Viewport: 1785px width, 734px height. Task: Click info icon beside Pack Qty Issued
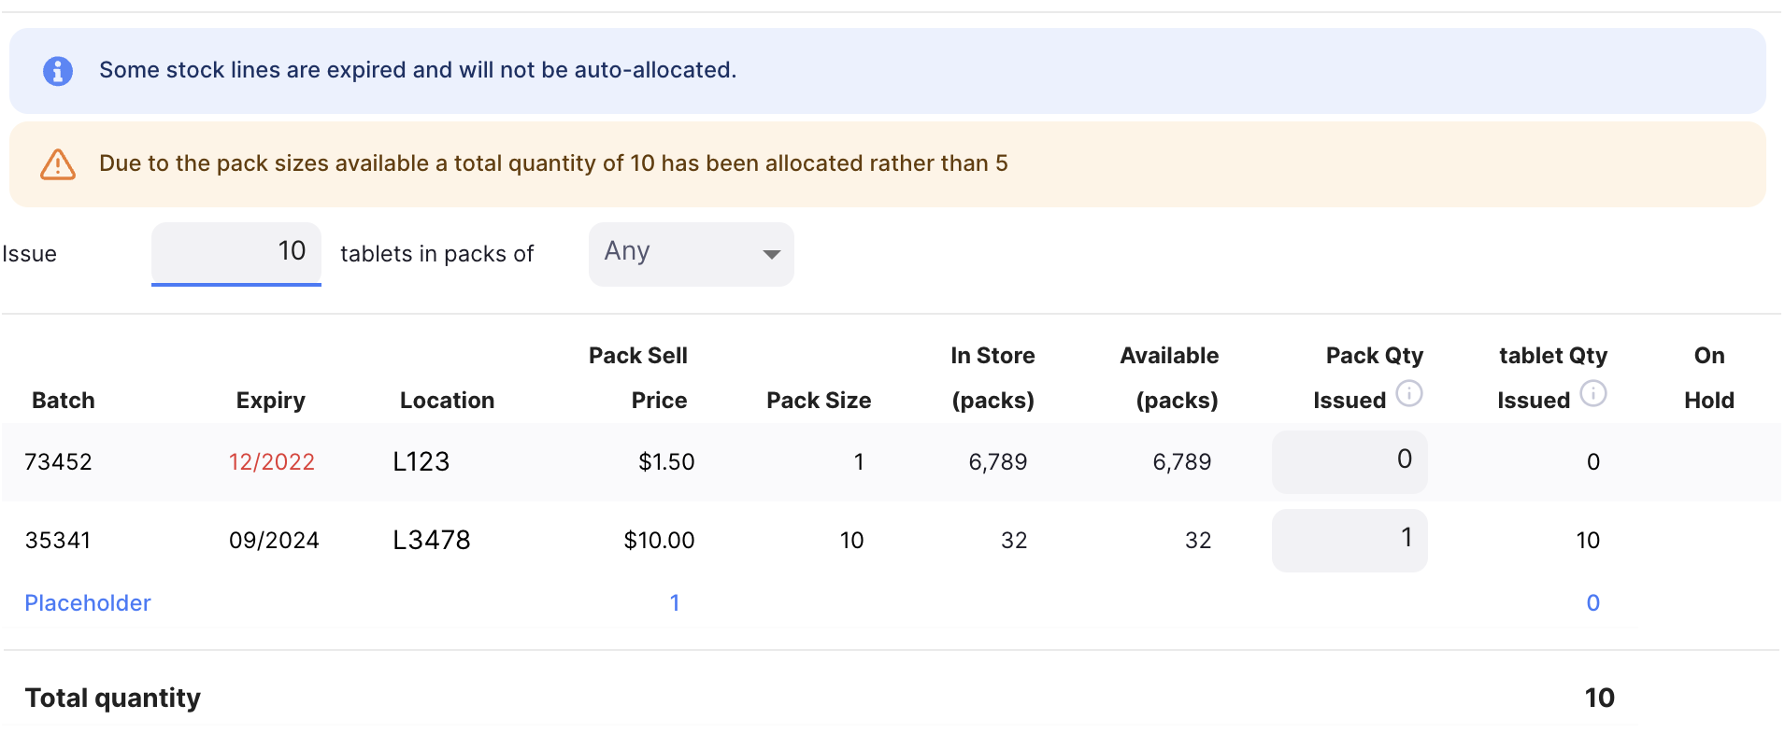point(1409,394)
